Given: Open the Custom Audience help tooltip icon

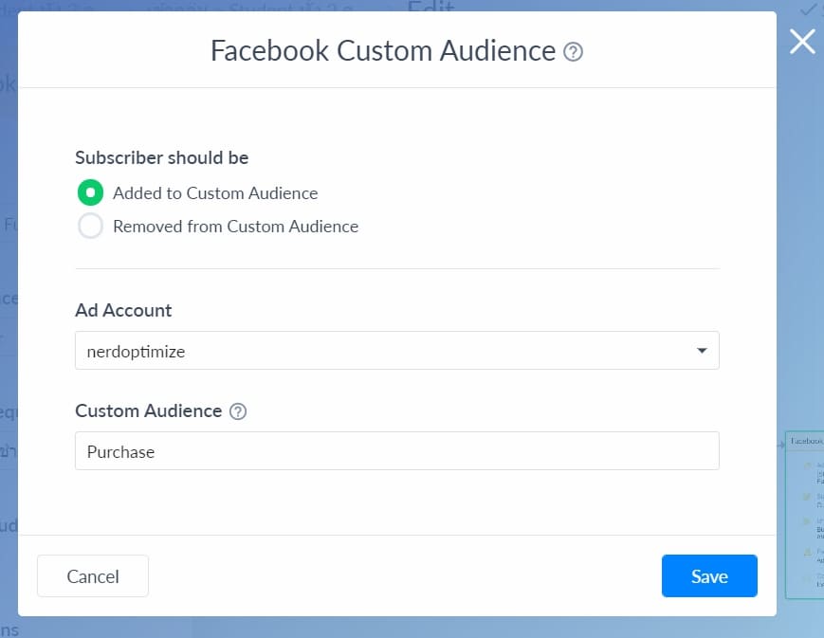Looking at the screenshot, I should coord(238,411).
